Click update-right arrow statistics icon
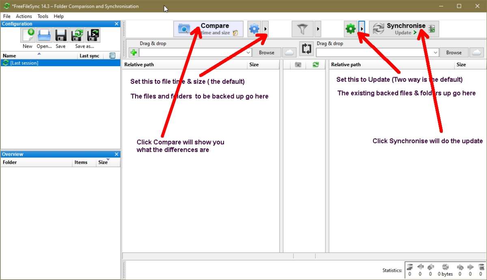 (x=471, y=267)
